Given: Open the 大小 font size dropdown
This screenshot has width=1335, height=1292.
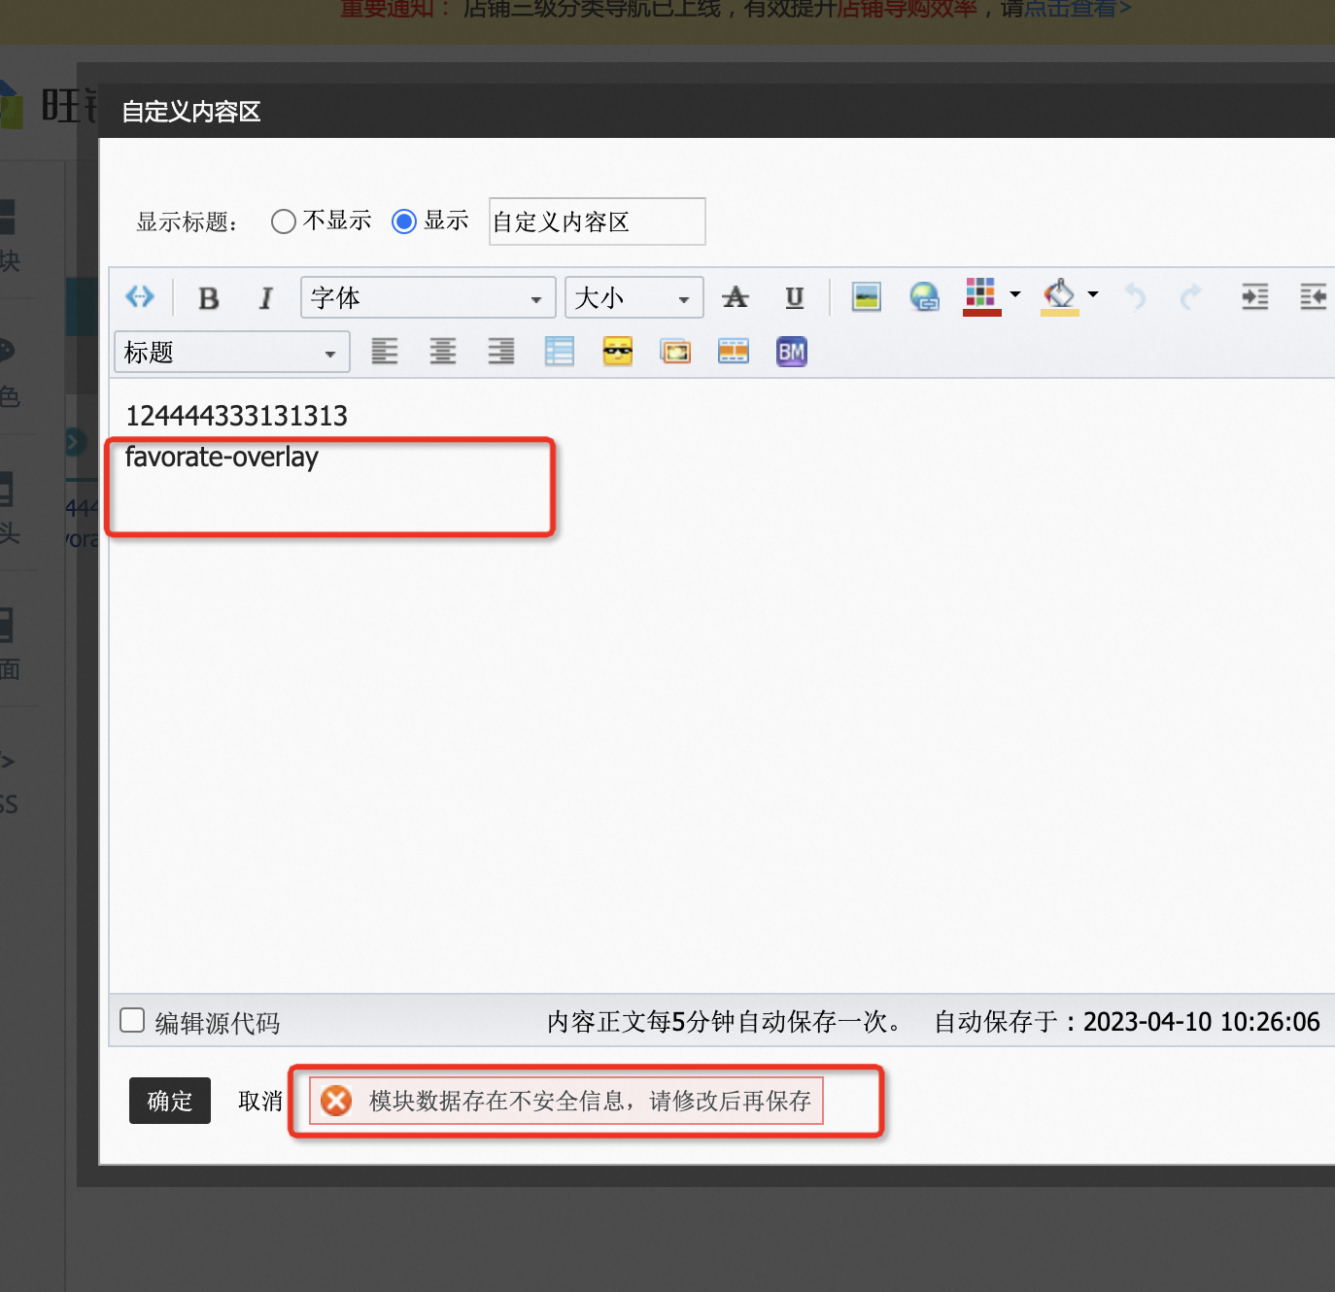Looking at the screenshot, I should pyautogui.click(x=634, y=297).
